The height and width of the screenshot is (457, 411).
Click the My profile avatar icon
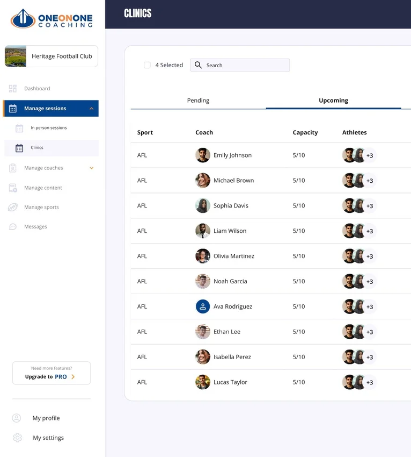coord(17,418)
